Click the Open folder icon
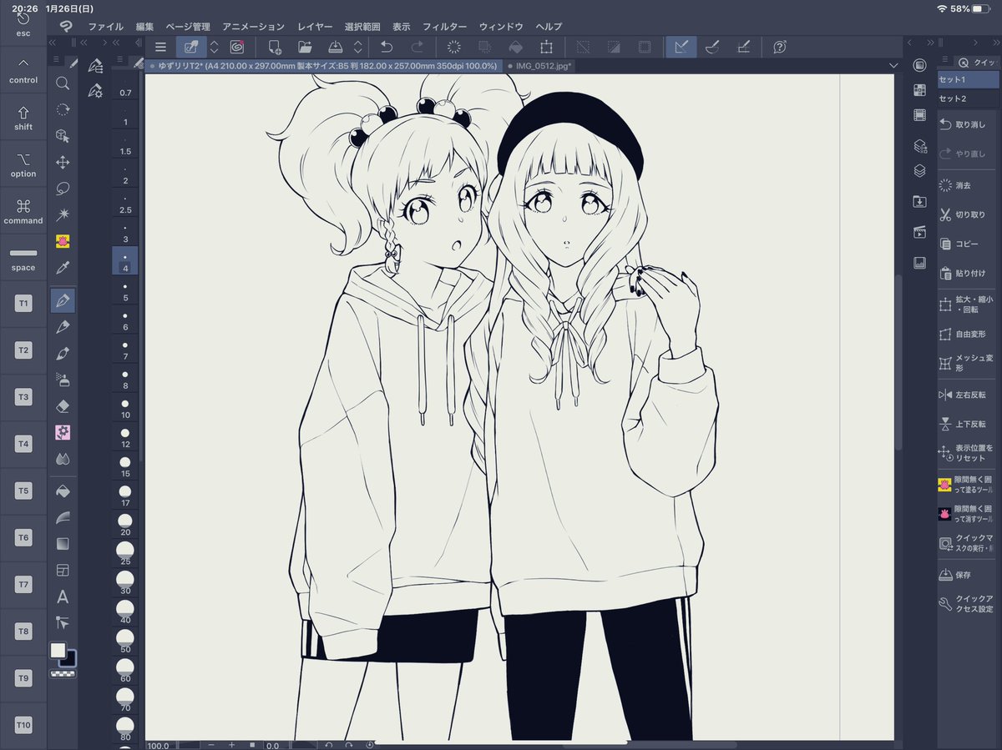This screenshot has width=1002, height=750. pyautogui.click(x=305, y=48)
